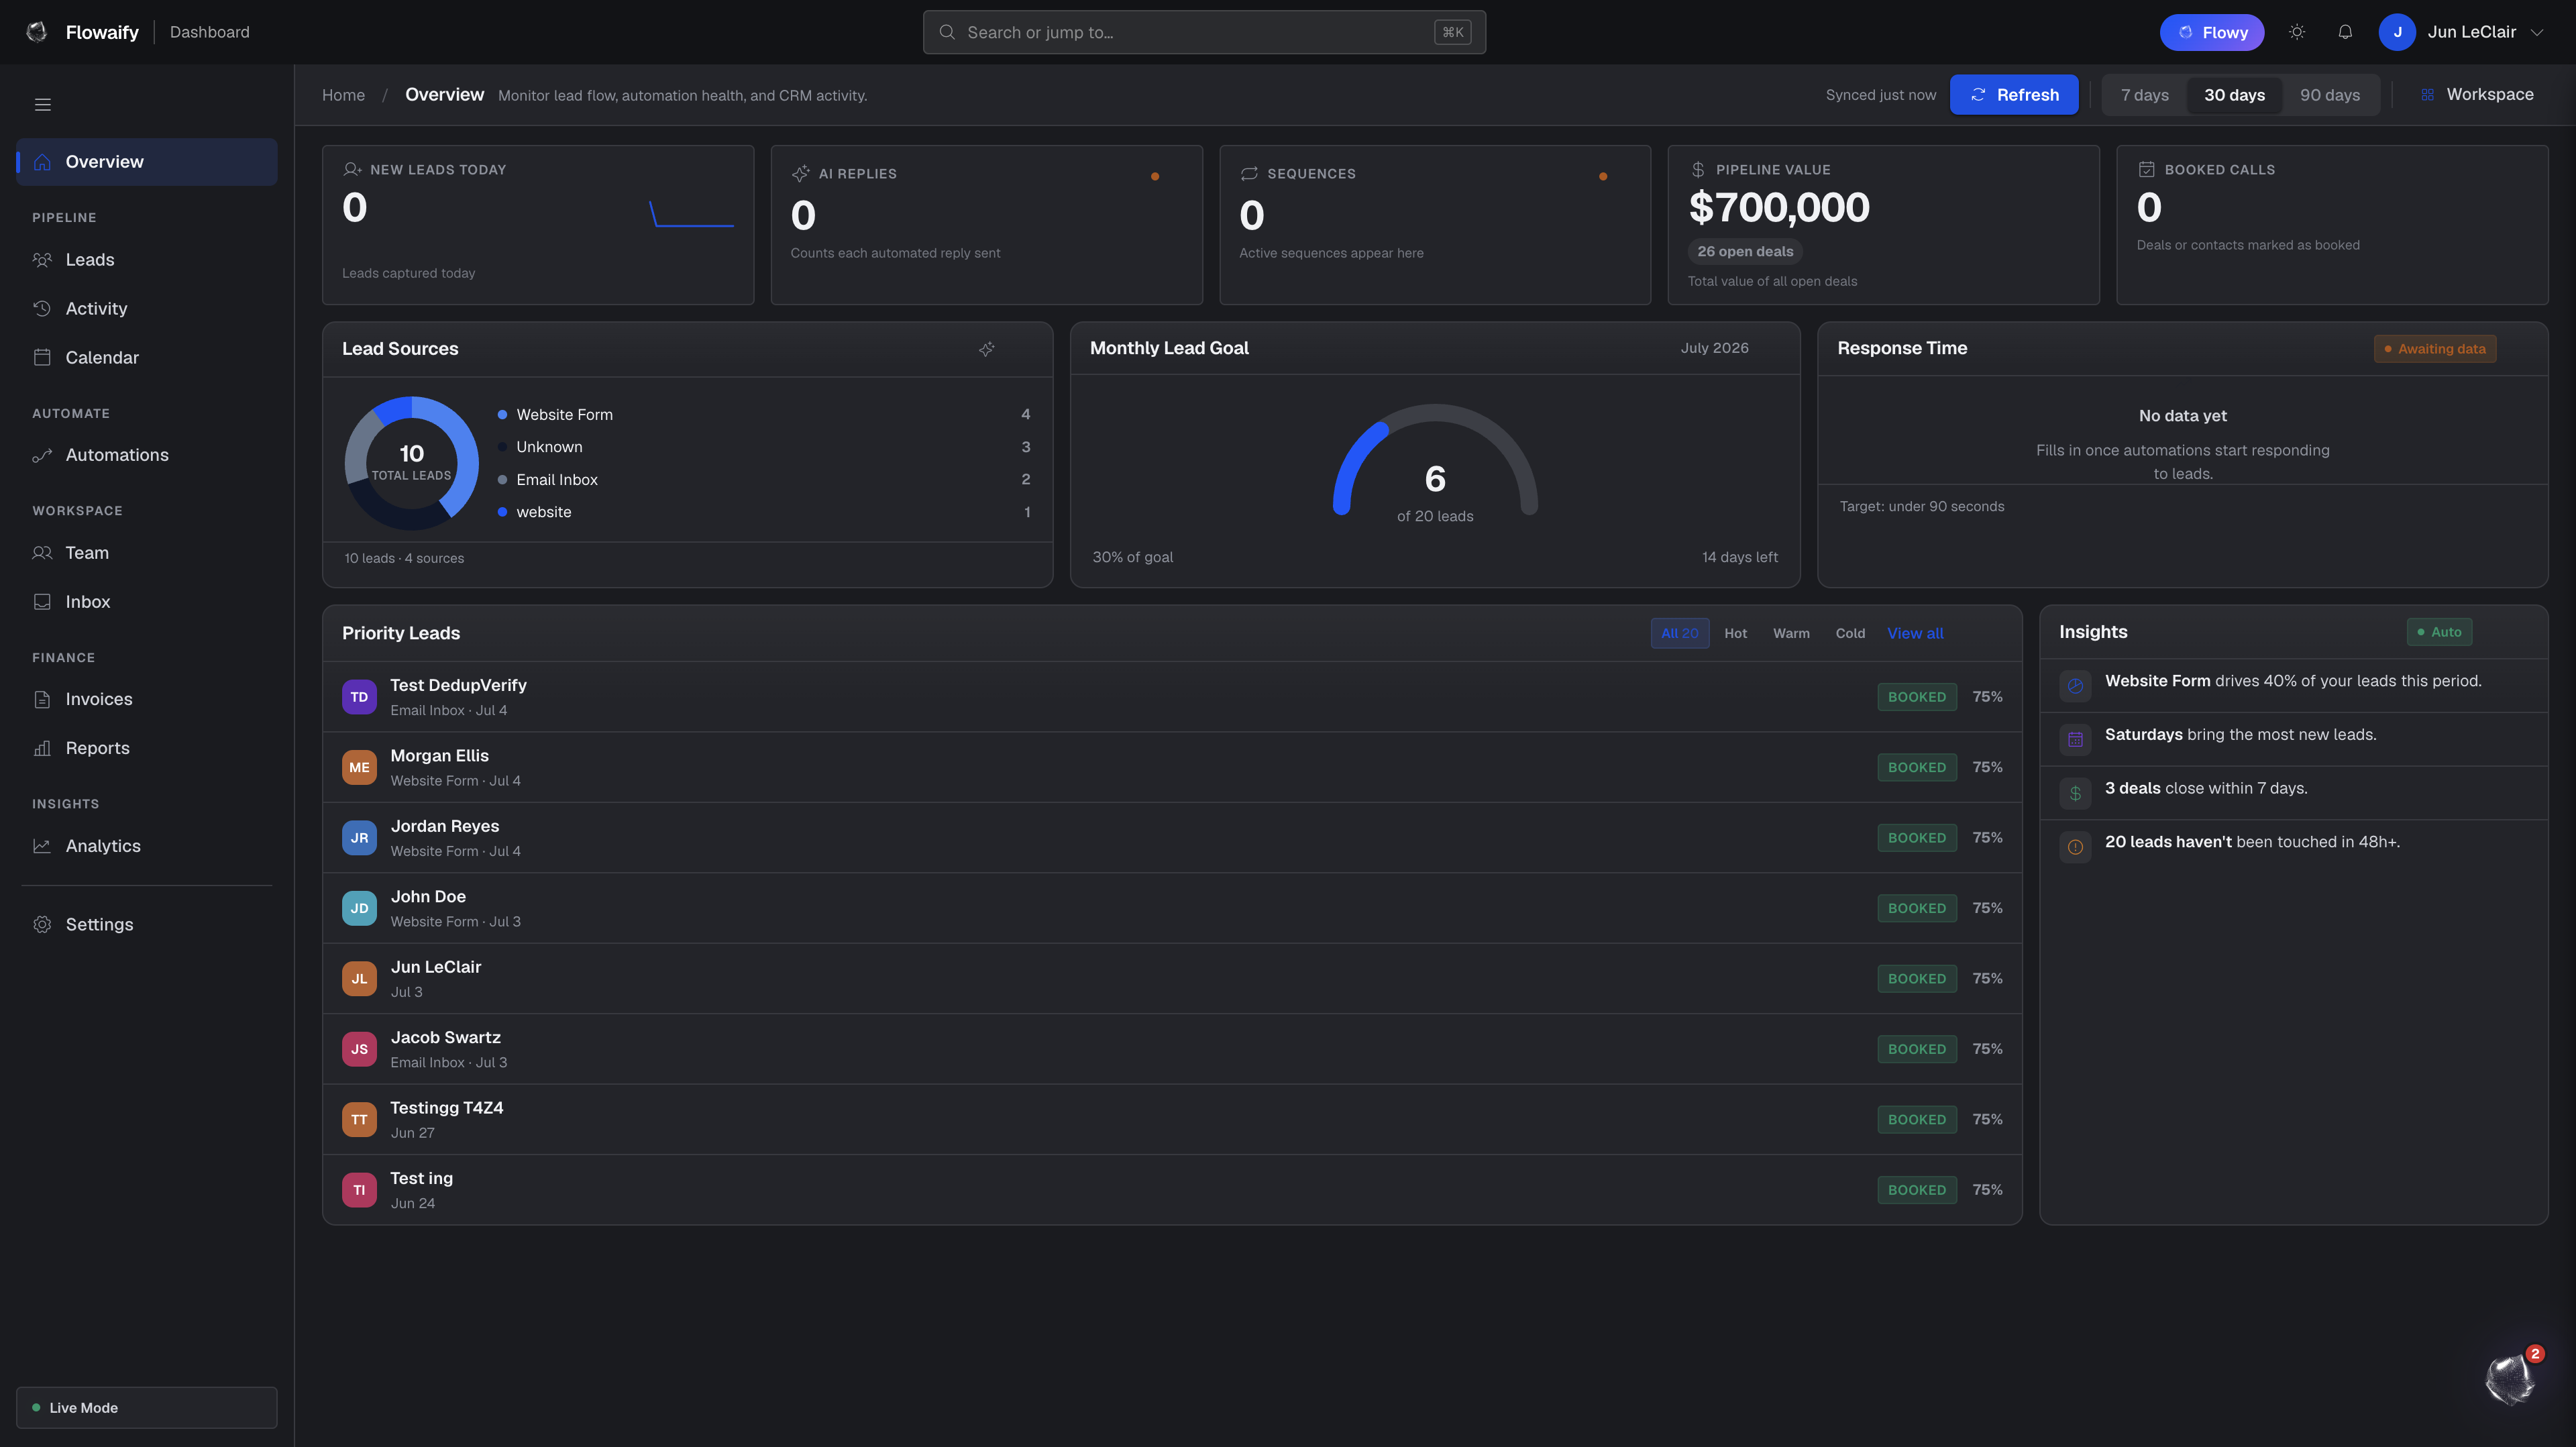Click the search or jump to field
This screenshot has width=2576, height=1447.
[1204, 32]
